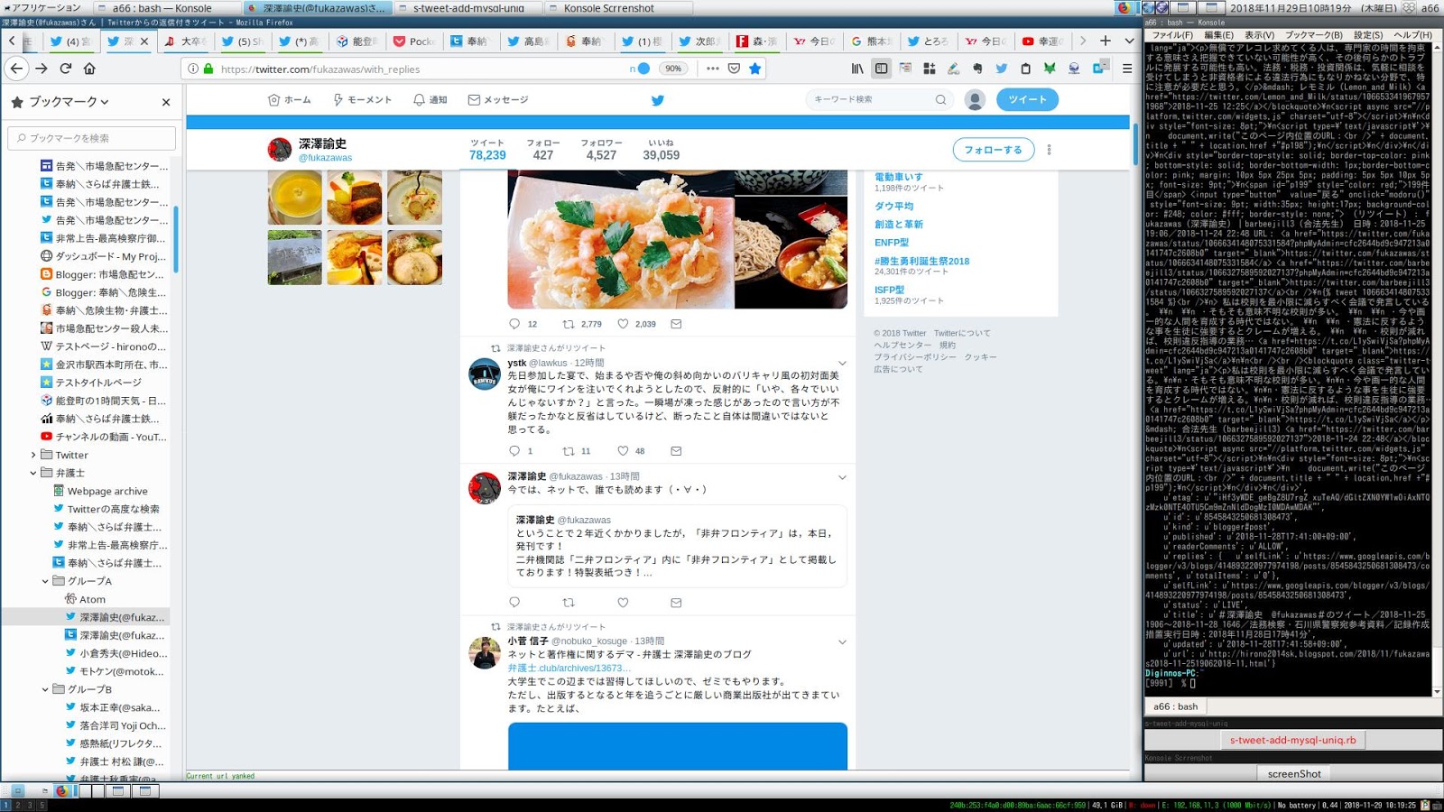Click the s-tweet-add-mysql-uniq.rb taskbar button
The width and height of the screenshot is (1444, 812).
click(x=1292, y=740)
